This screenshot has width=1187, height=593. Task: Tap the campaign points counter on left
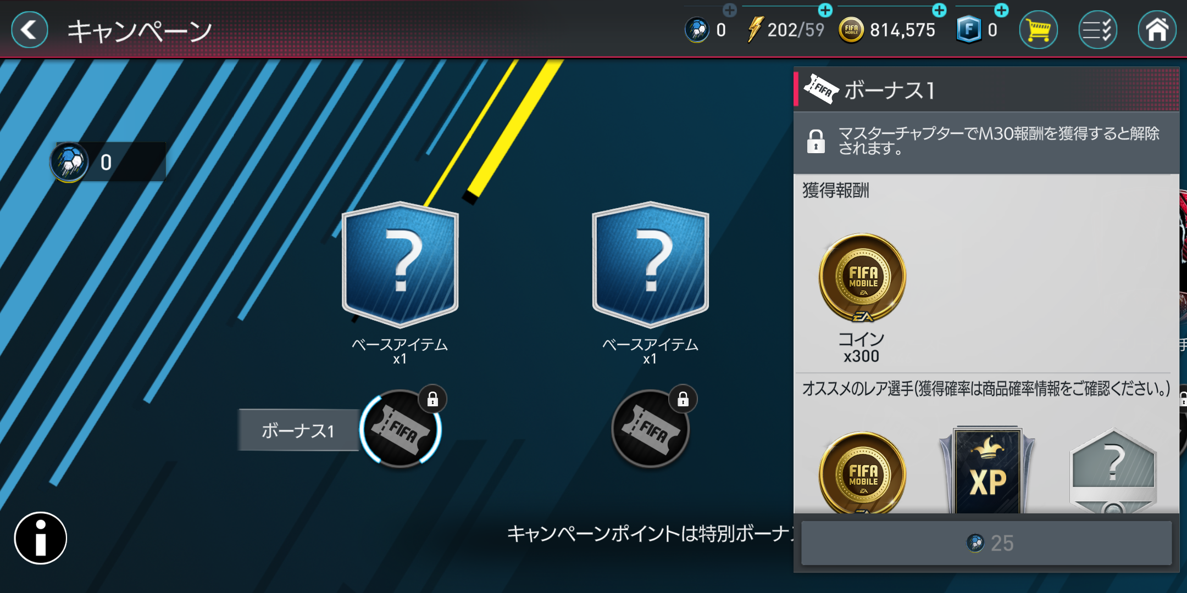pos(108,162)
